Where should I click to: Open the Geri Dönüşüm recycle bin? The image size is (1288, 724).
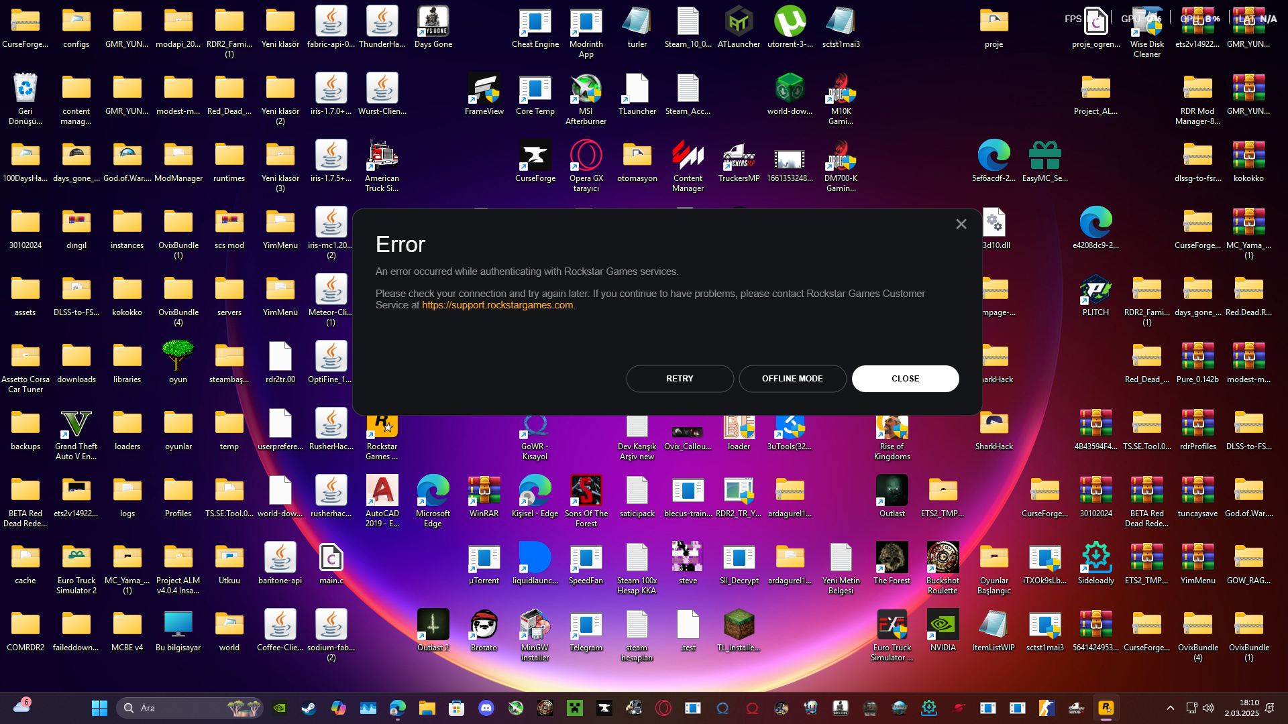(25, 99)
